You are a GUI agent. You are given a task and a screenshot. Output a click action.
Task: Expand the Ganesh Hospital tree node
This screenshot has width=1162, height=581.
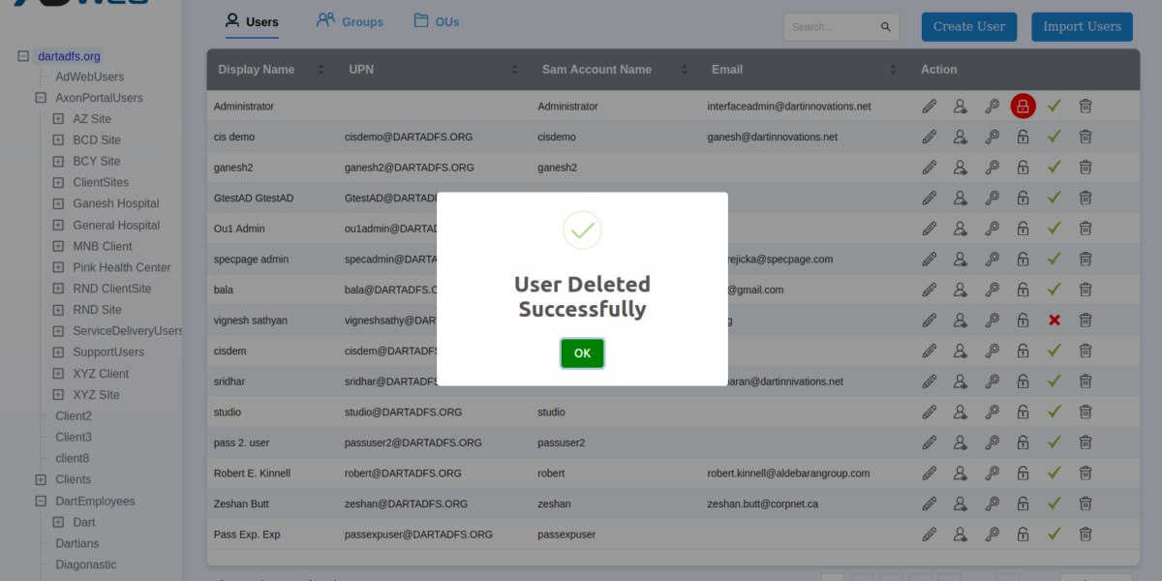click(57, 203)
